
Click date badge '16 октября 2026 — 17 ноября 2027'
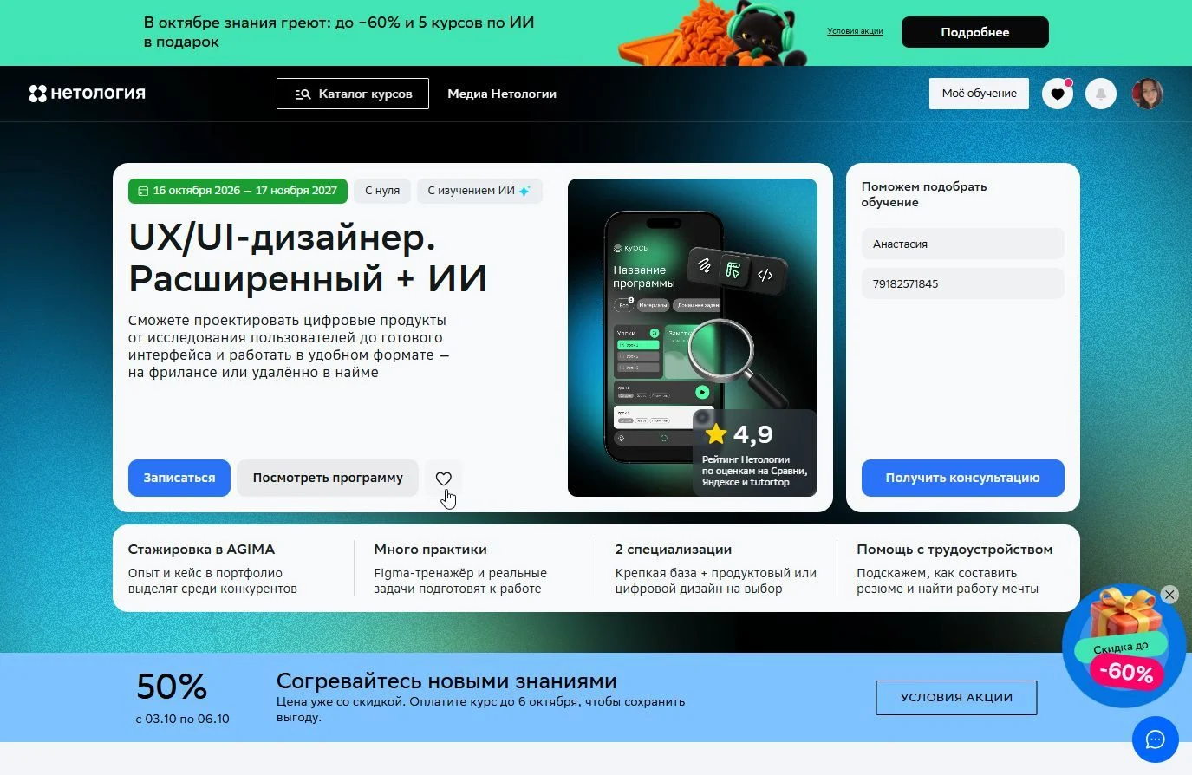click(238, 191)
